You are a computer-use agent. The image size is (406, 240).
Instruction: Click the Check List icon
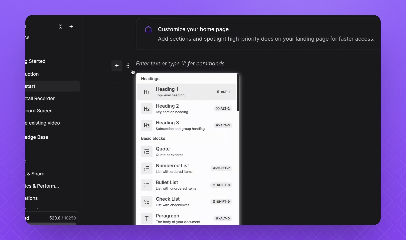[146, 202]
